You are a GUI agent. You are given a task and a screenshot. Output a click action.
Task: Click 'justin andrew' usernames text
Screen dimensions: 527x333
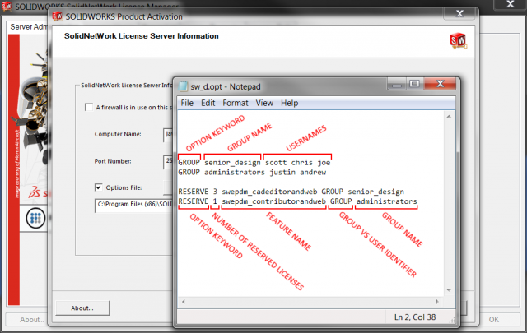297,172
